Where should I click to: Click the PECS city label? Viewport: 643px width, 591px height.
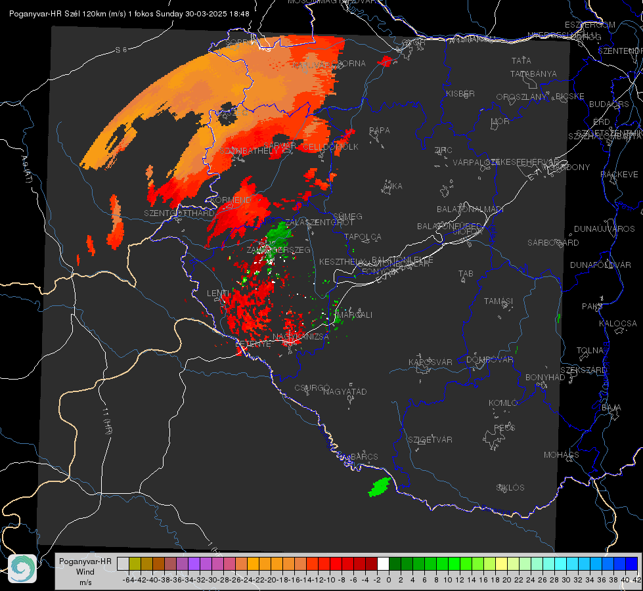[504, 427]
